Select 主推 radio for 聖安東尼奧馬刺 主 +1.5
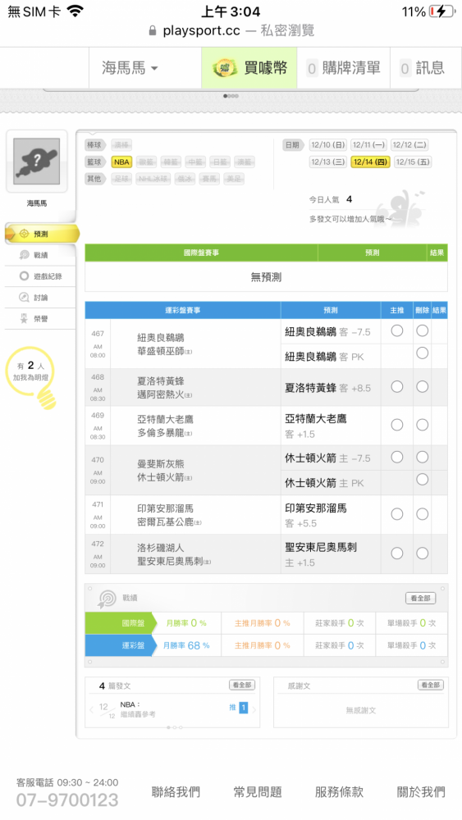The image size is (462, 820). pos(397,553)
